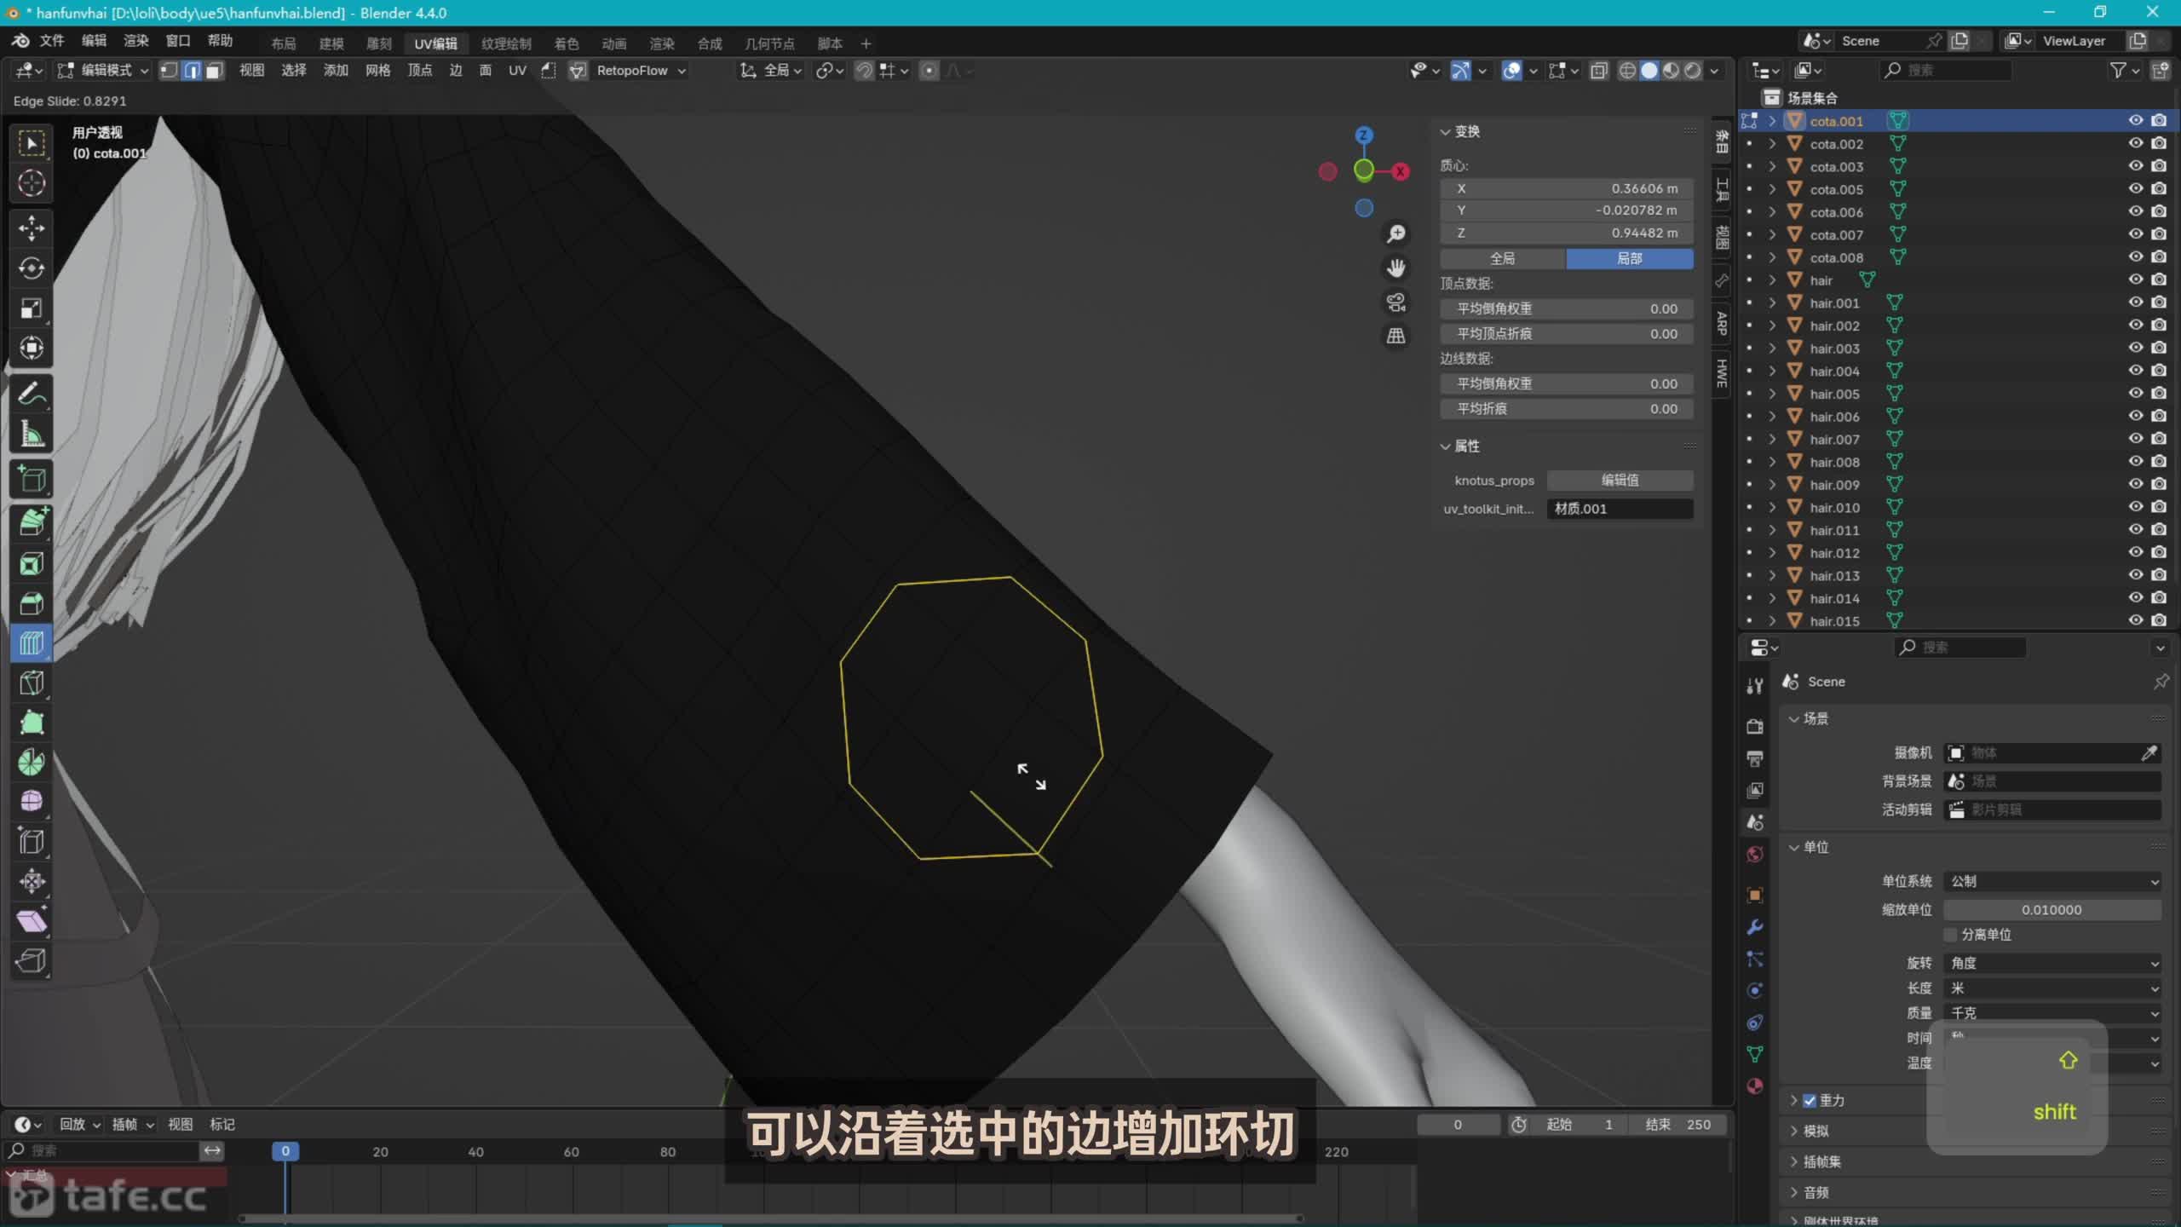Toggle the snapping magnet in the header

coord(863,71)
